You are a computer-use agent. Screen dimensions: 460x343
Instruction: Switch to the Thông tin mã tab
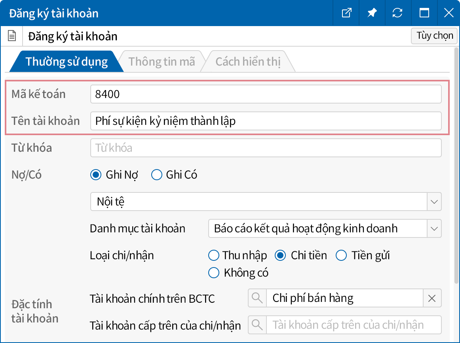pos(162,62)
